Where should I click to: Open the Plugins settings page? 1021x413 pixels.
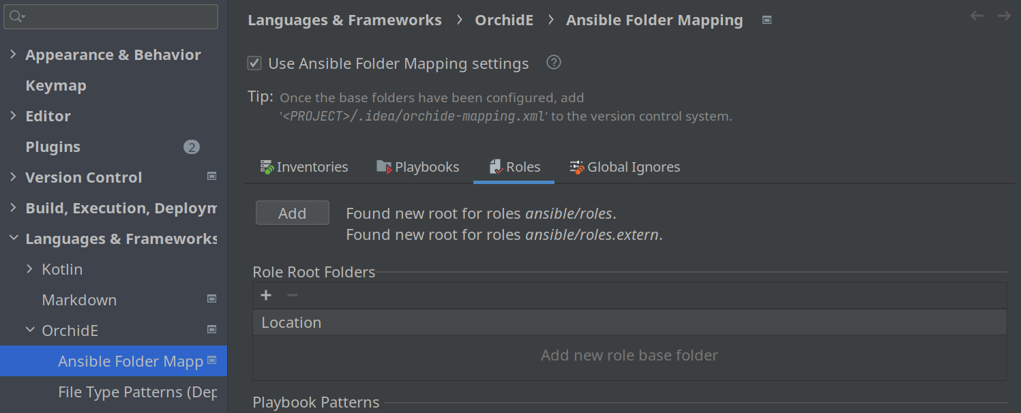pyautogui.click(x=53, y=147)
